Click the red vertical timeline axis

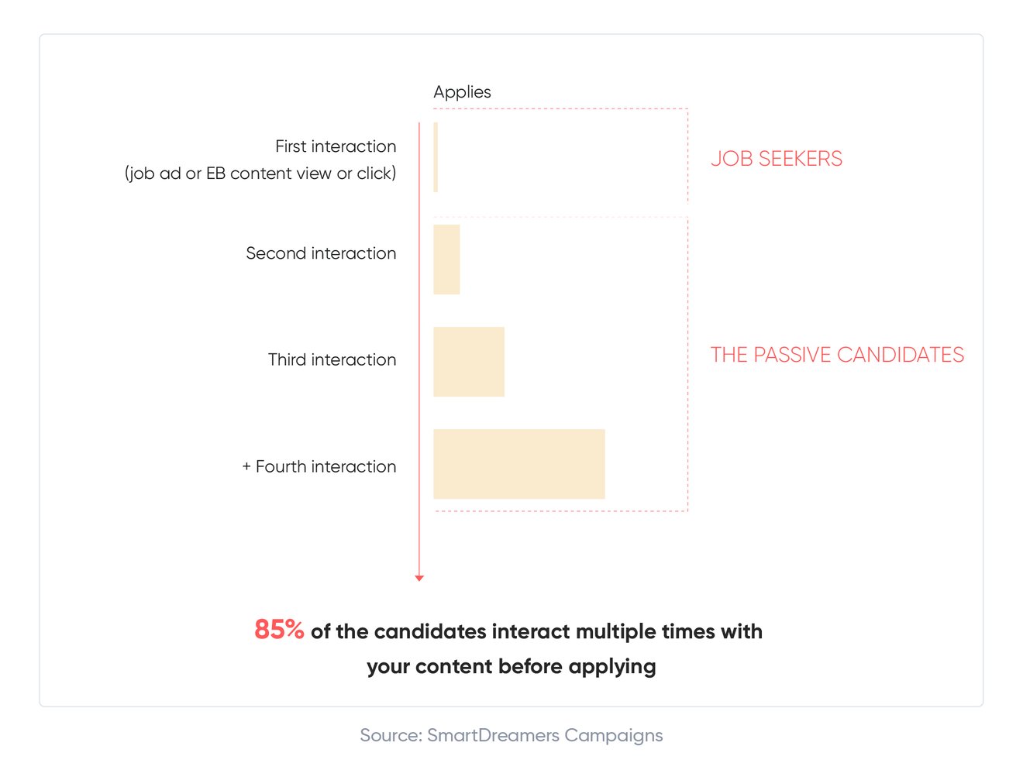pos(419,349)
